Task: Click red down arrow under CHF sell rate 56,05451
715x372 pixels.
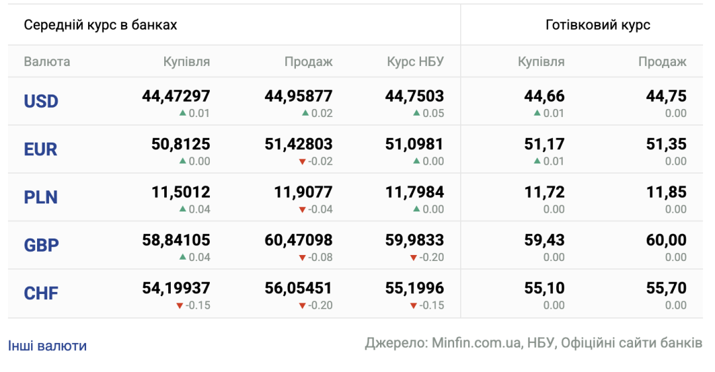Action: pyautogui.click(x=302, y=305)
